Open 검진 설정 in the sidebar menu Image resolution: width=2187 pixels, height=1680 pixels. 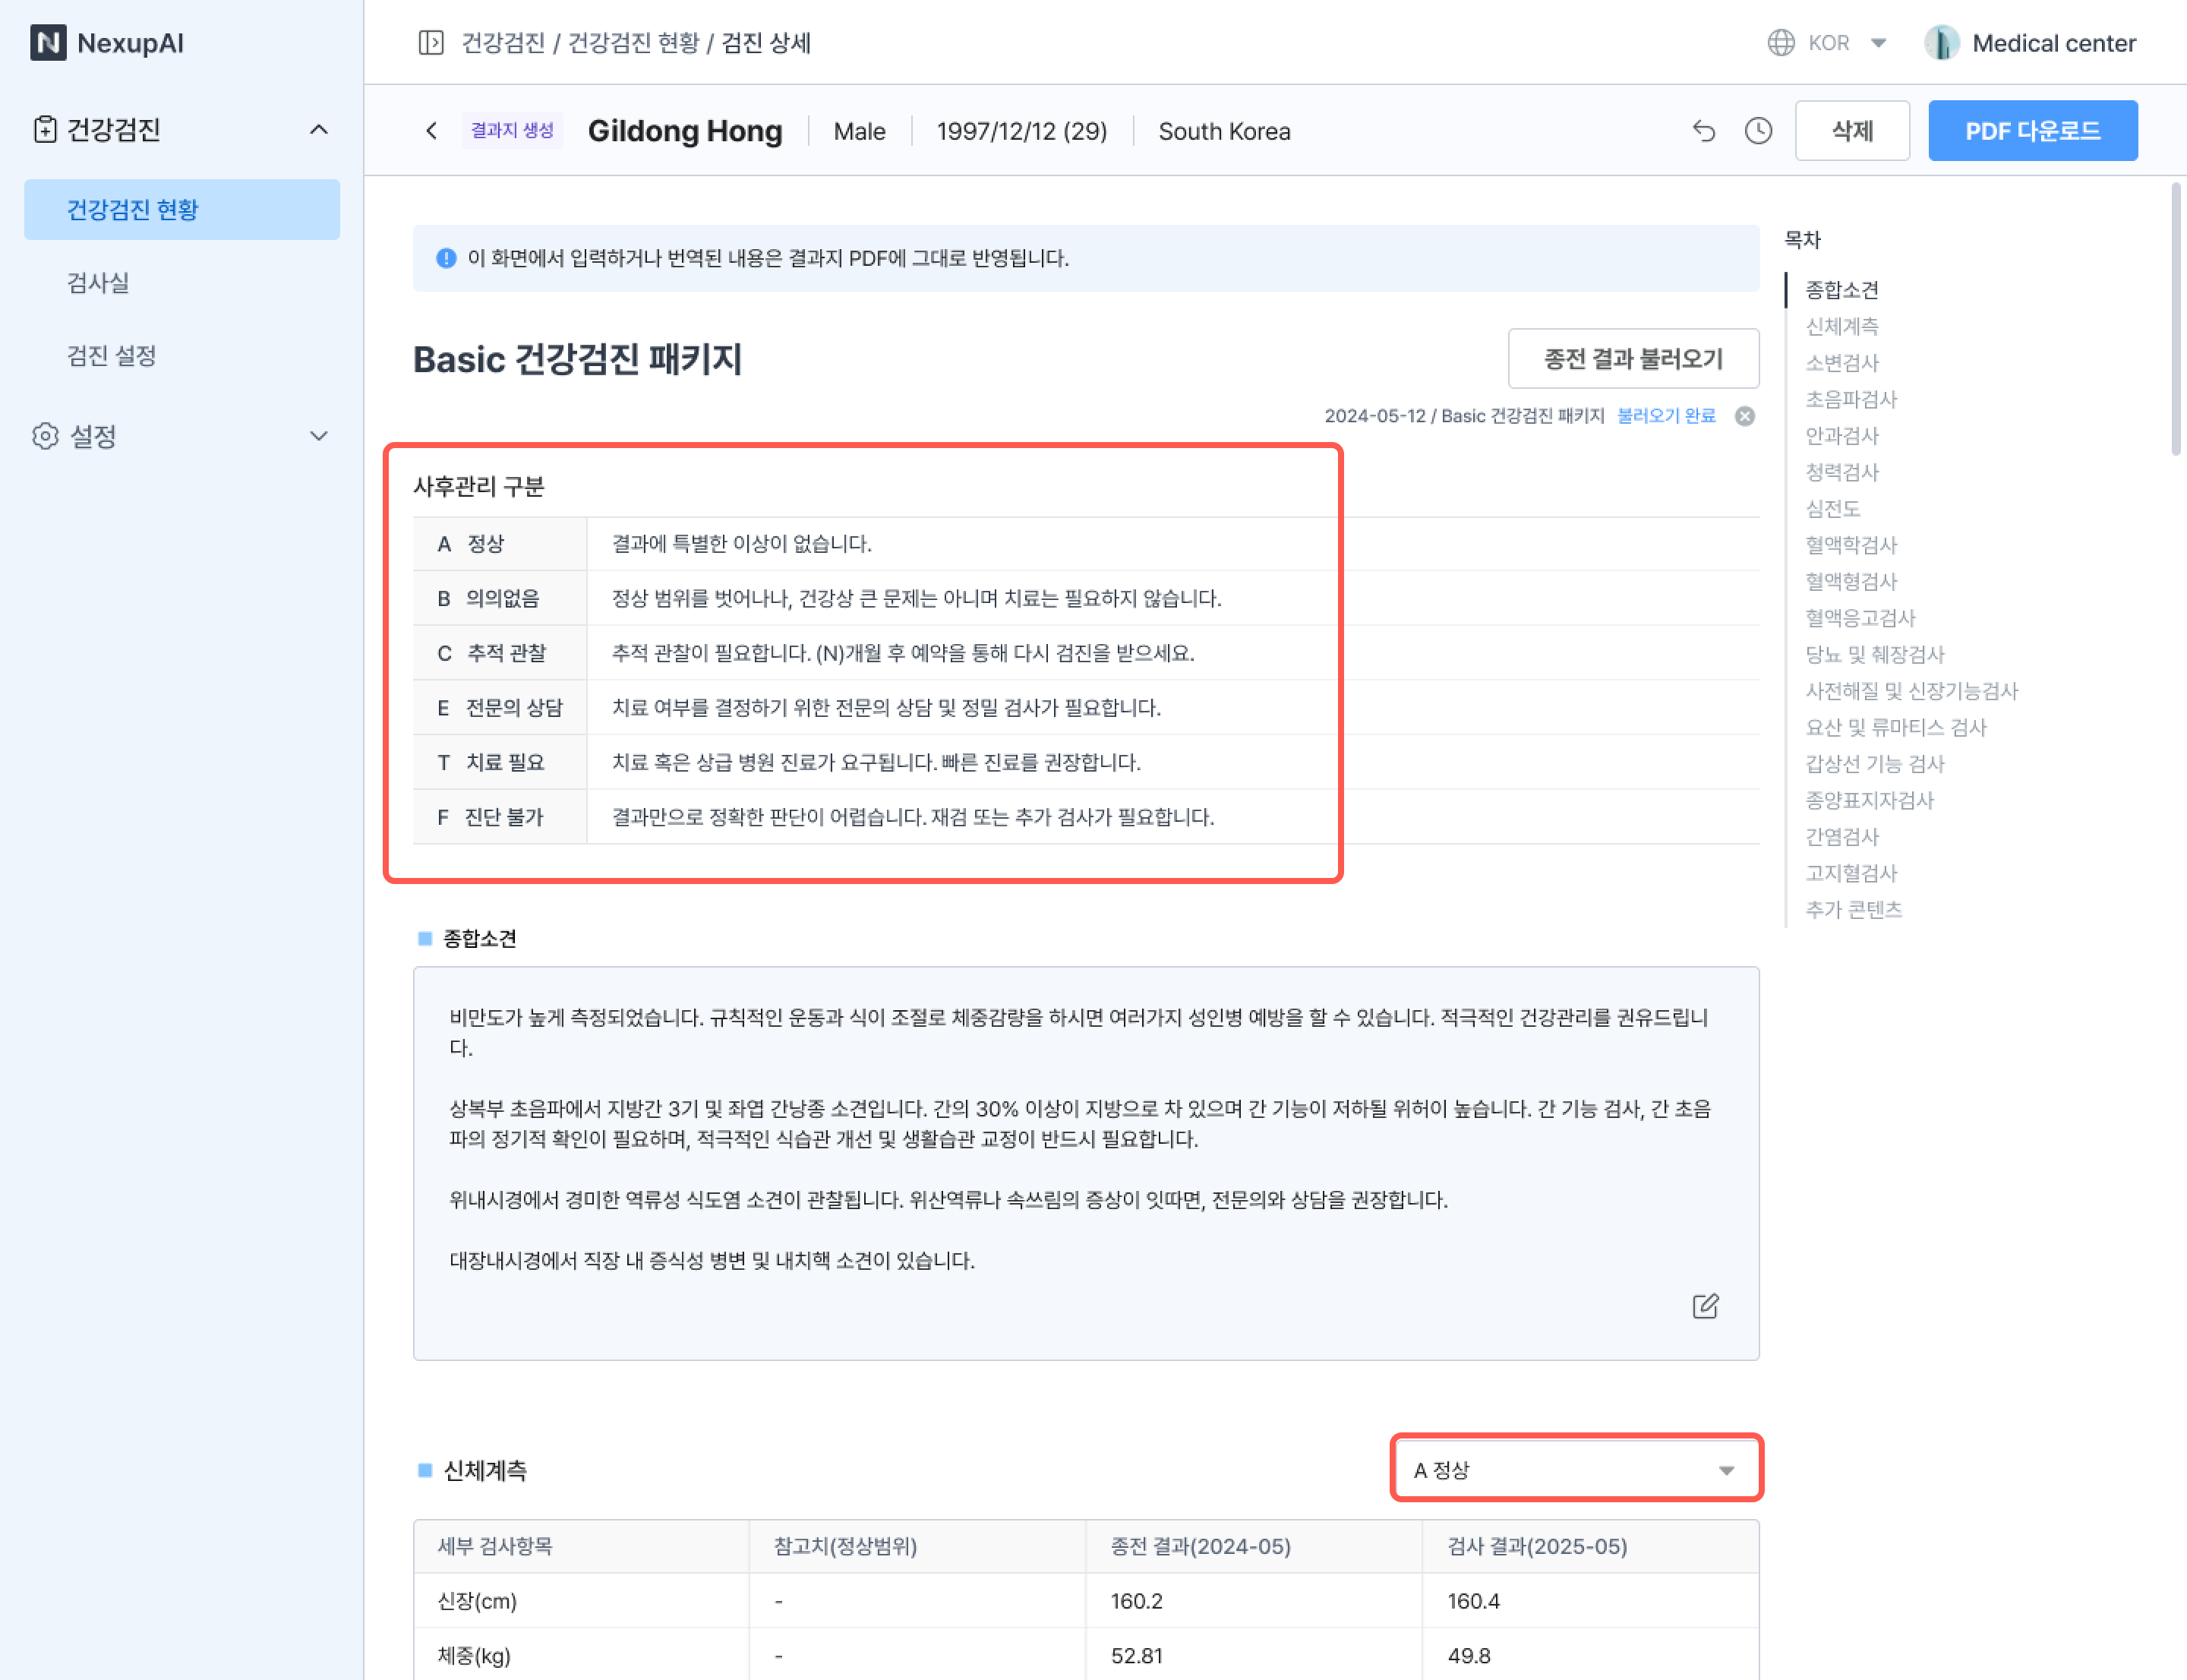(112, 356)
